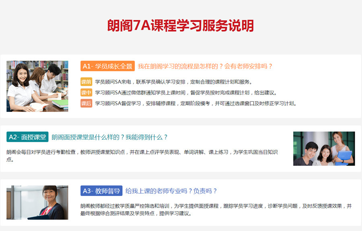Click the 学员顾问SA来电 description line
This screenshot has width=362, height=231.
point(173,82)
